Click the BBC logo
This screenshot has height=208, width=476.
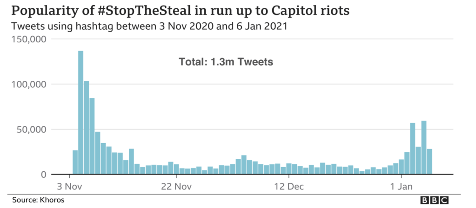[434, 200]
